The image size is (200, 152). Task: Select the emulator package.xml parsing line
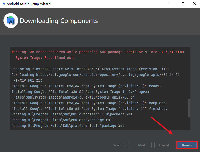(62, 120)
